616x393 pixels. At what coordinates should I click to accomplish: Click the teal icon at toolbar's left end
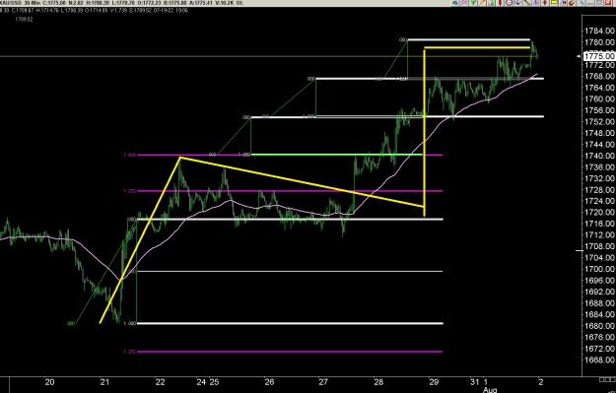tap(455, 3)
